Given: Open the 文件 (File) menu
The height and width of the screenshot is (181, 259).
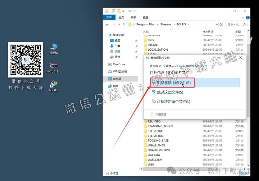Looking at the screenshot, I should pyautogui.click(x=109, y=17).
